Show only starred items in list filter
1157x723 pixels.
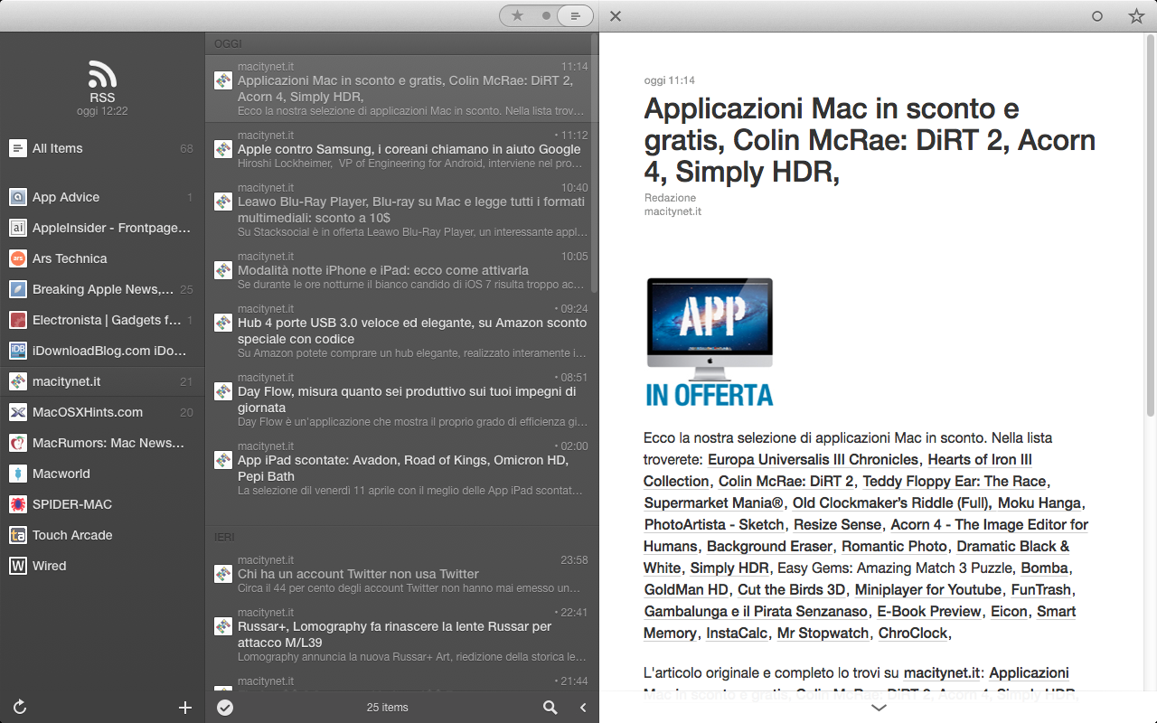tap(517, 15)
